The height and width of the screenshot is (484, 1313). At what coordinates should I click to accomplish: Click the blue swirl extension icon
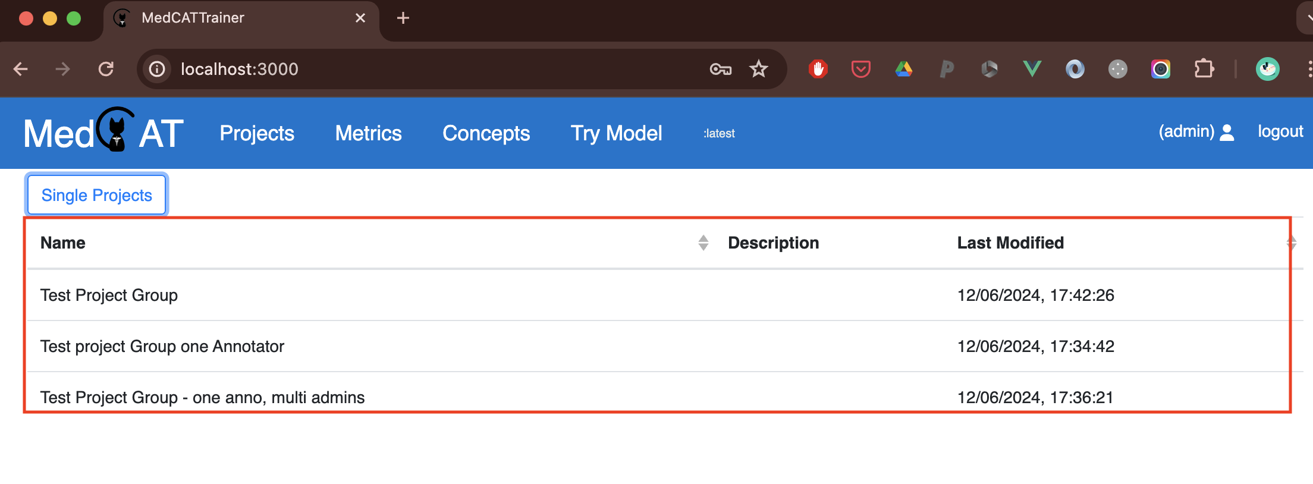click(1075, 69)
